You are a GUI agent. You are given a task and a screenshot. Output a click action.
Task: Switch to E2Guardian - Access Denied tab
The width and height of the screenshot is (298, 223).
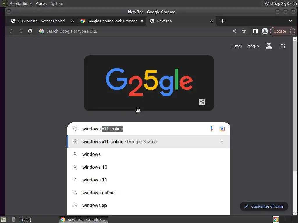tap(41, 21)
